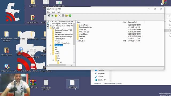Select the .bash_history file on desktop

tap(72, 84)
